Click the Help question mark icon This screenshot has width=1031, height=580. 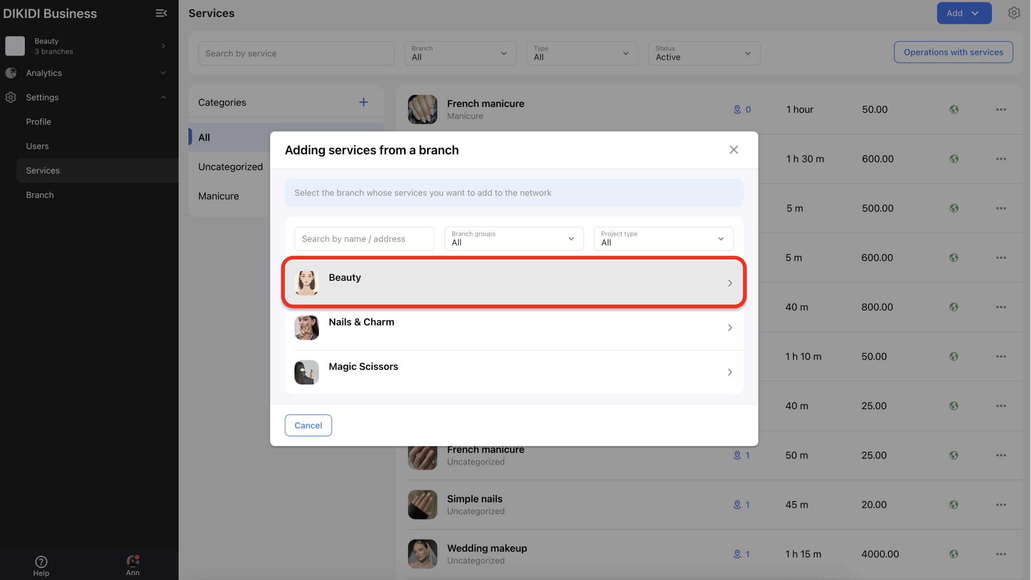[x=41, y=562]
